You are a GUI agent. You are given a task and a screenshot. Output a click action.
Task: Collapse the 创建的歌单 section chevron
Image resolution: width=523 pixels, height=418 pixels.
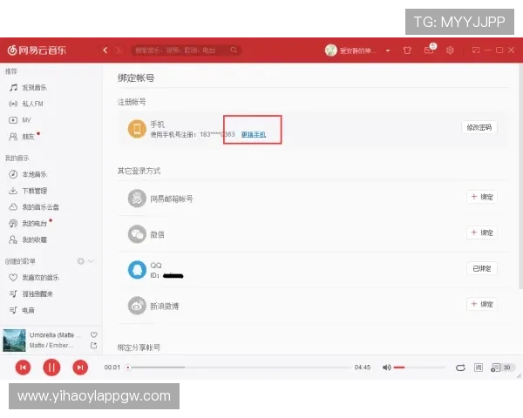point(91,261)
